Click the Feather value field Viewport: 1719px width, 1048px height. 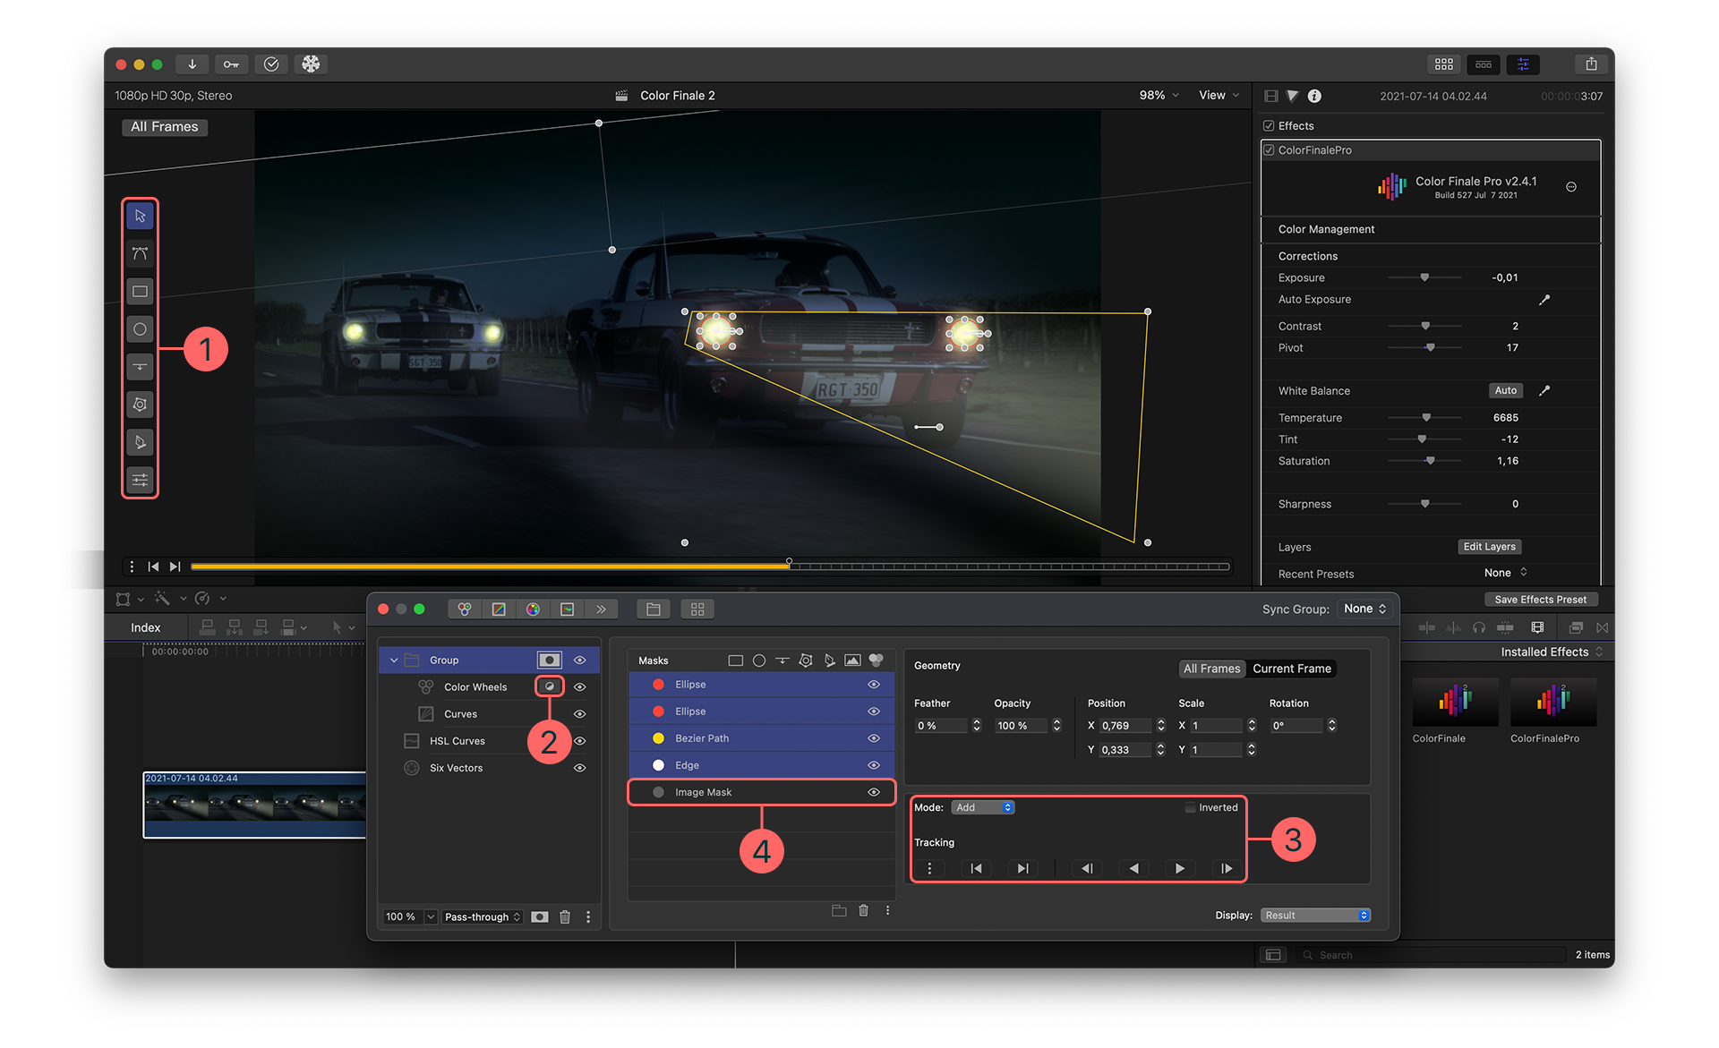940,726
